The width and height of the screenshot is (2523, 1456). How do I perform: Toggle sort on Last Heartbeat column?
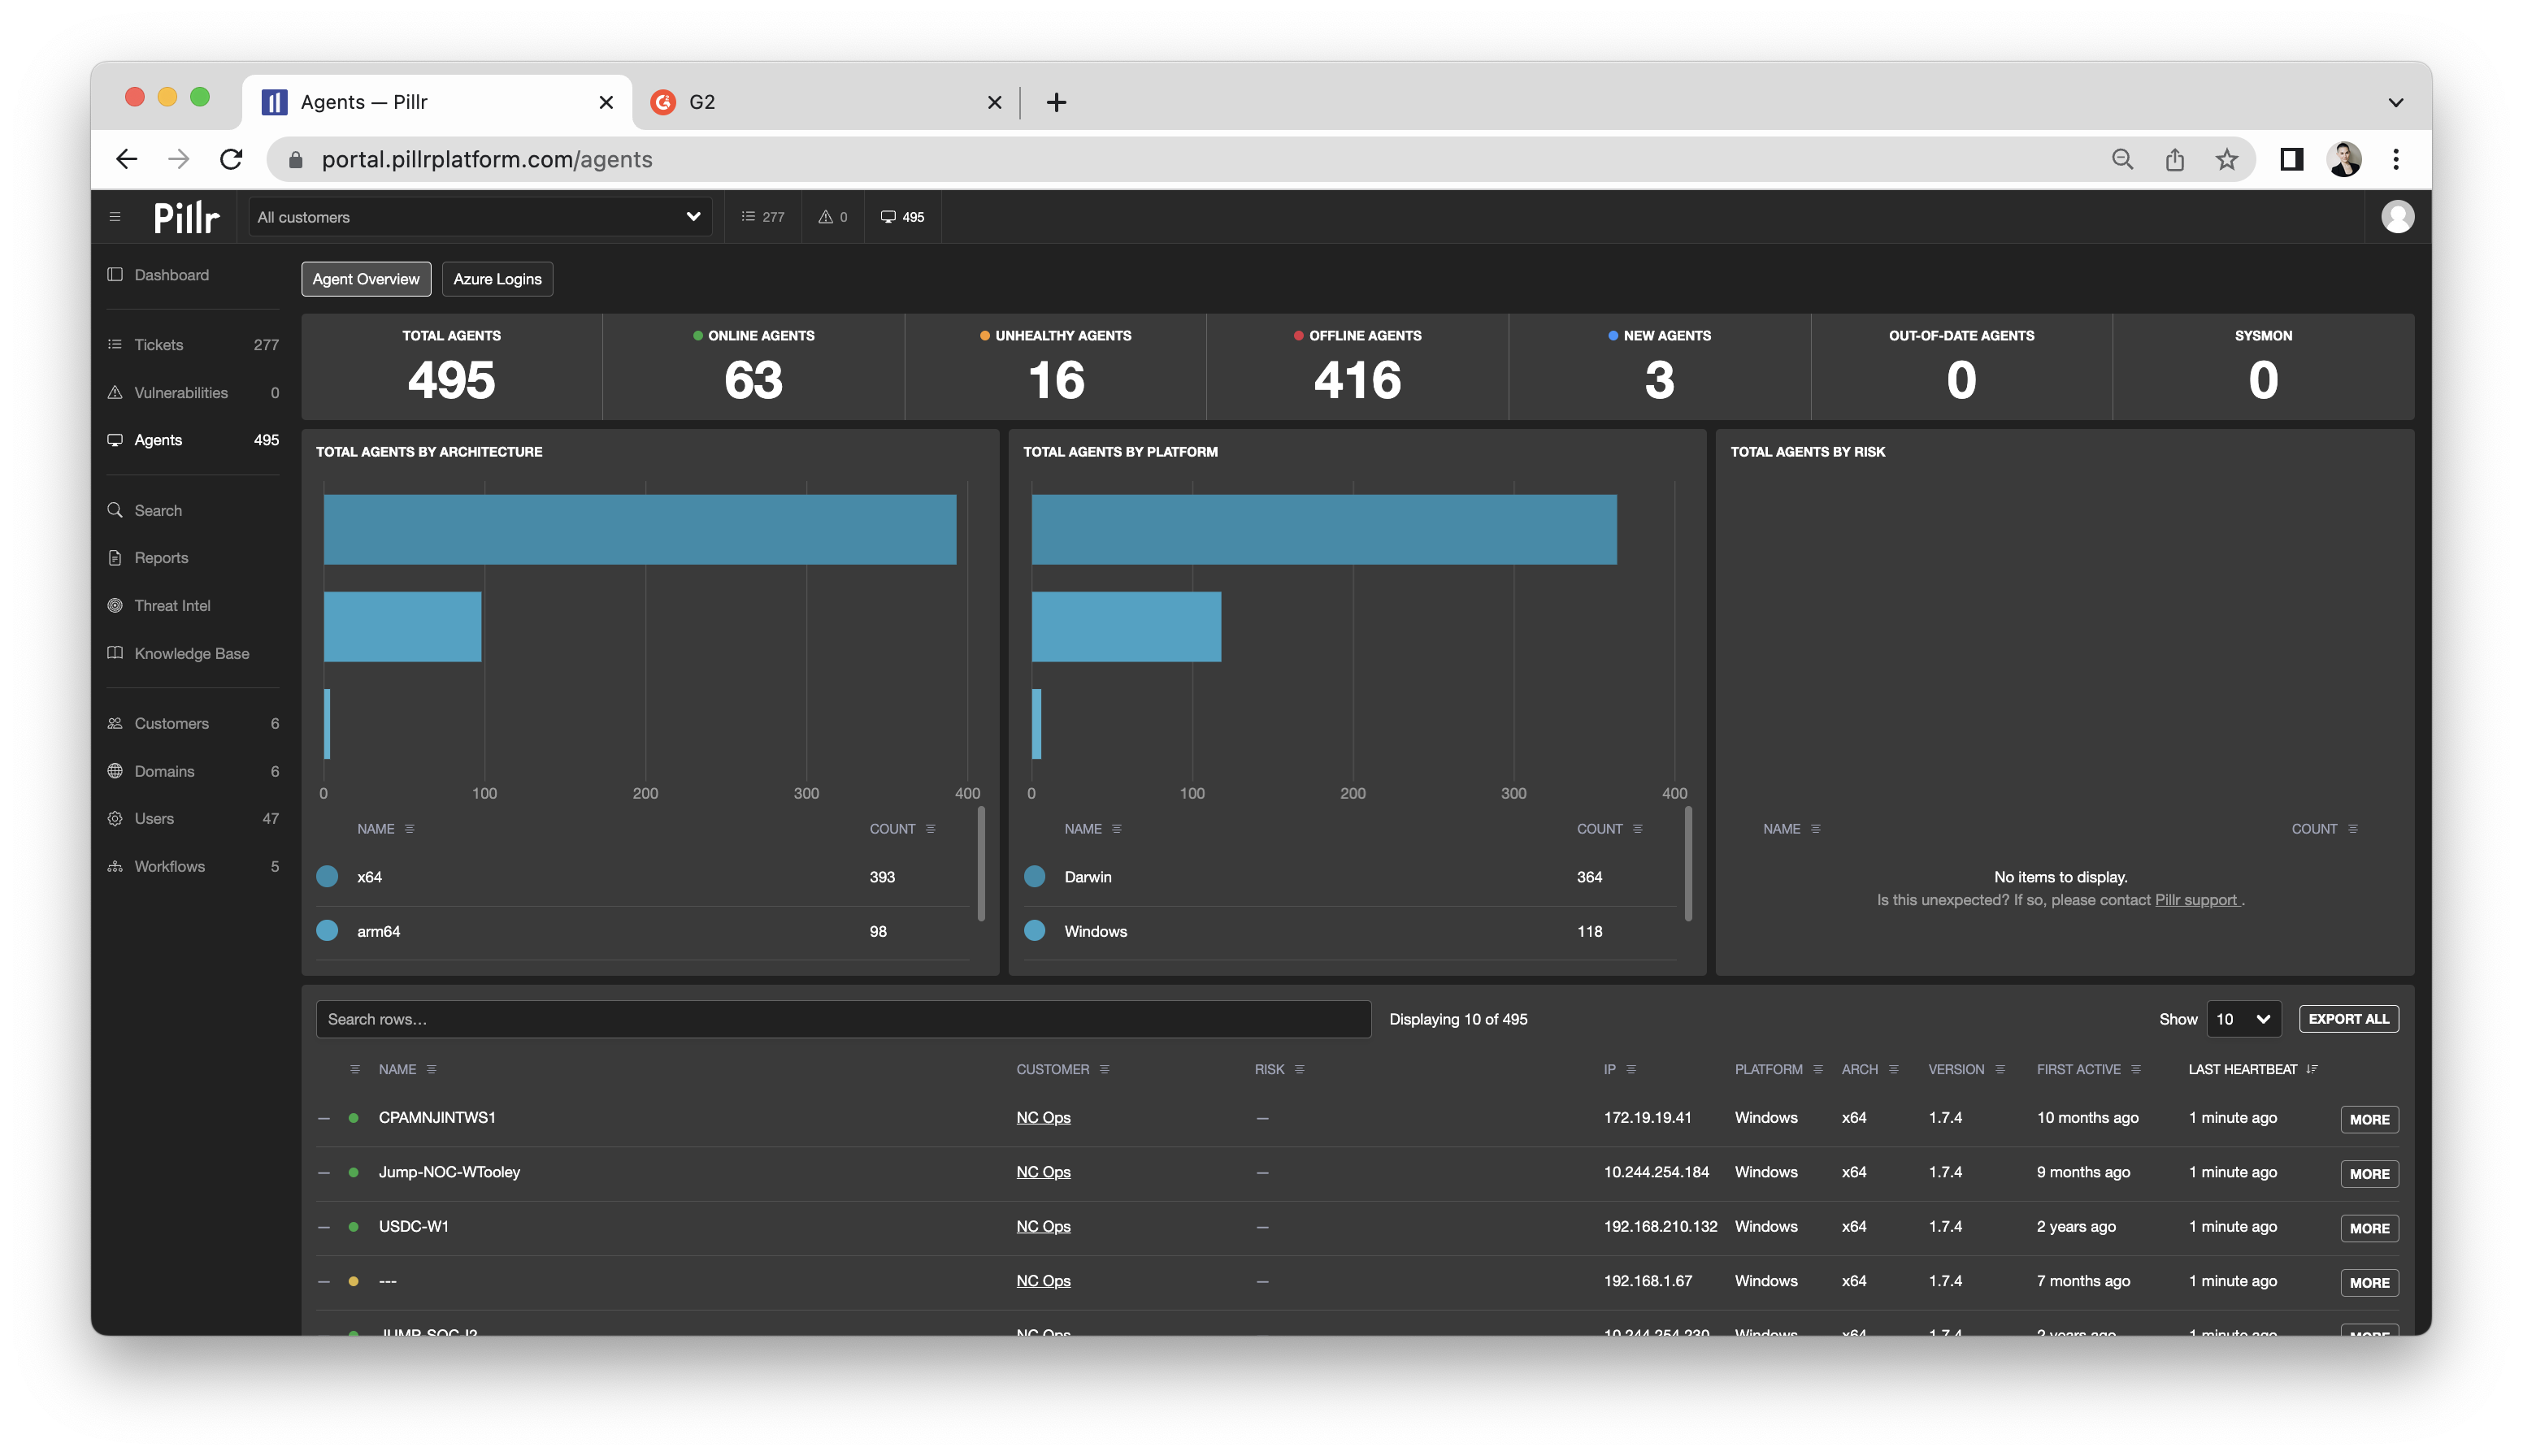pos(2312,1069)
